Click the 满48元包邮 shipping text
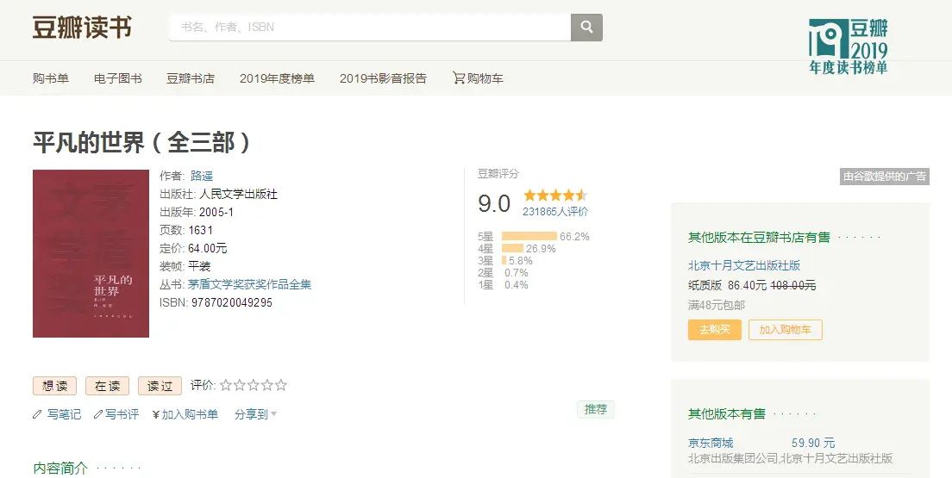Image resolution: width=952 pixels, height=478 pixels. (x=717, y=305)
